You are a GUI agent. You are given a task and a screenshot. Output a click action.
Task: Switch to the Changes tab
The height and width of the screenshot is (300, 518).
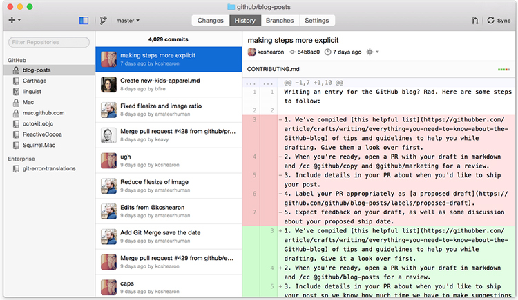[210, 21]
